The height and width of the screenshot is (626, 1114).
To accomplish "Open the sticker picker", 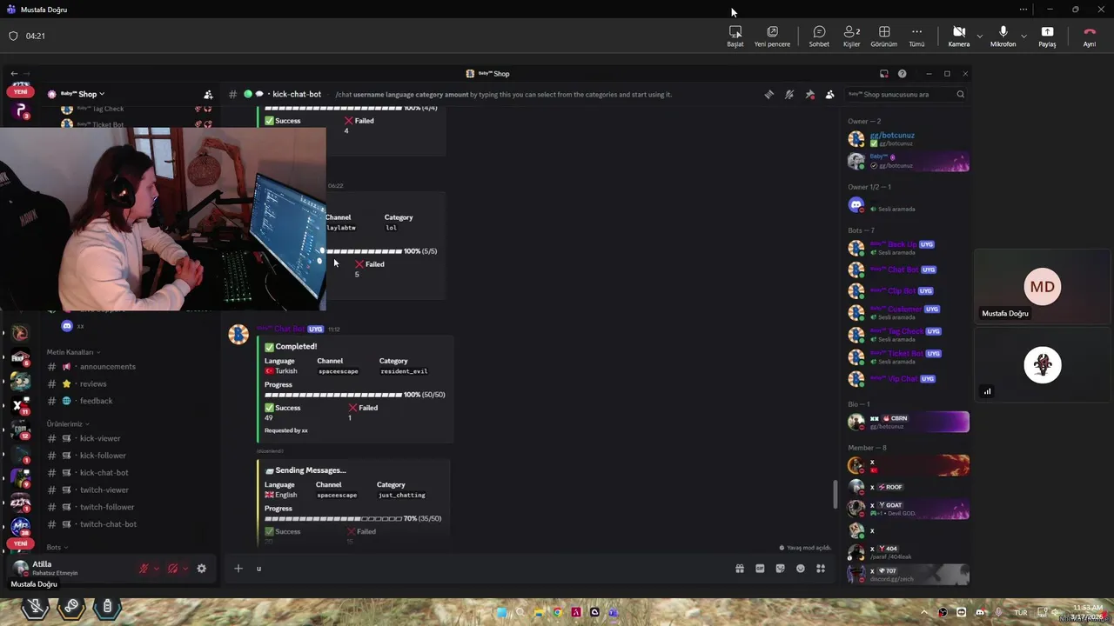I will pyautogui.click(x=780, y=569).
